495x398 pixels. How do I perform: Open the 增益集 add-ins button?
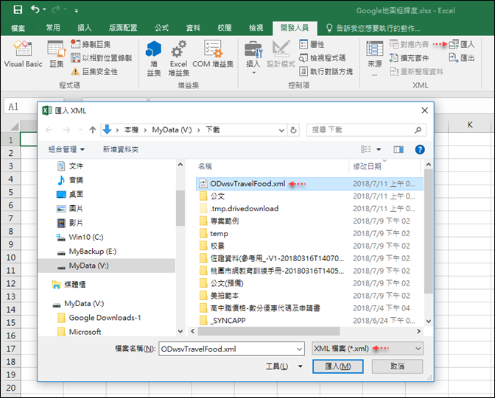coord(154,58)
